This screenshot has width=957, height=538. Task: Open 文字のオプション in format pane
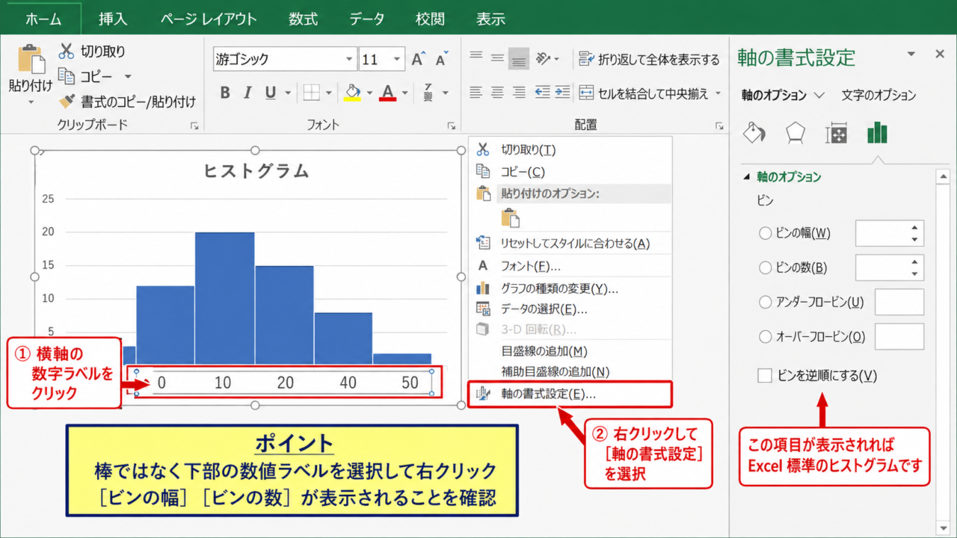[878, 95]
